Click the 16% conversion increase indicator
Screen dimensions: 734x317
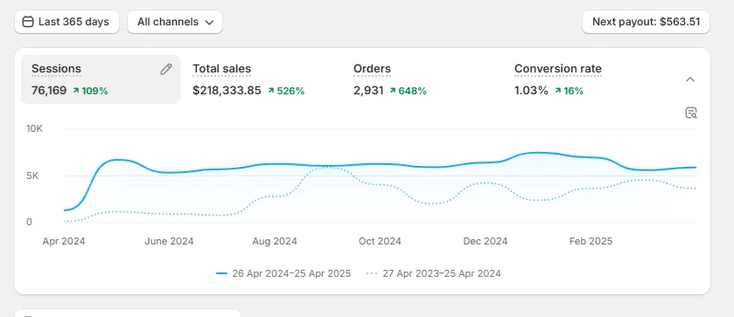(x=570, y=91)
